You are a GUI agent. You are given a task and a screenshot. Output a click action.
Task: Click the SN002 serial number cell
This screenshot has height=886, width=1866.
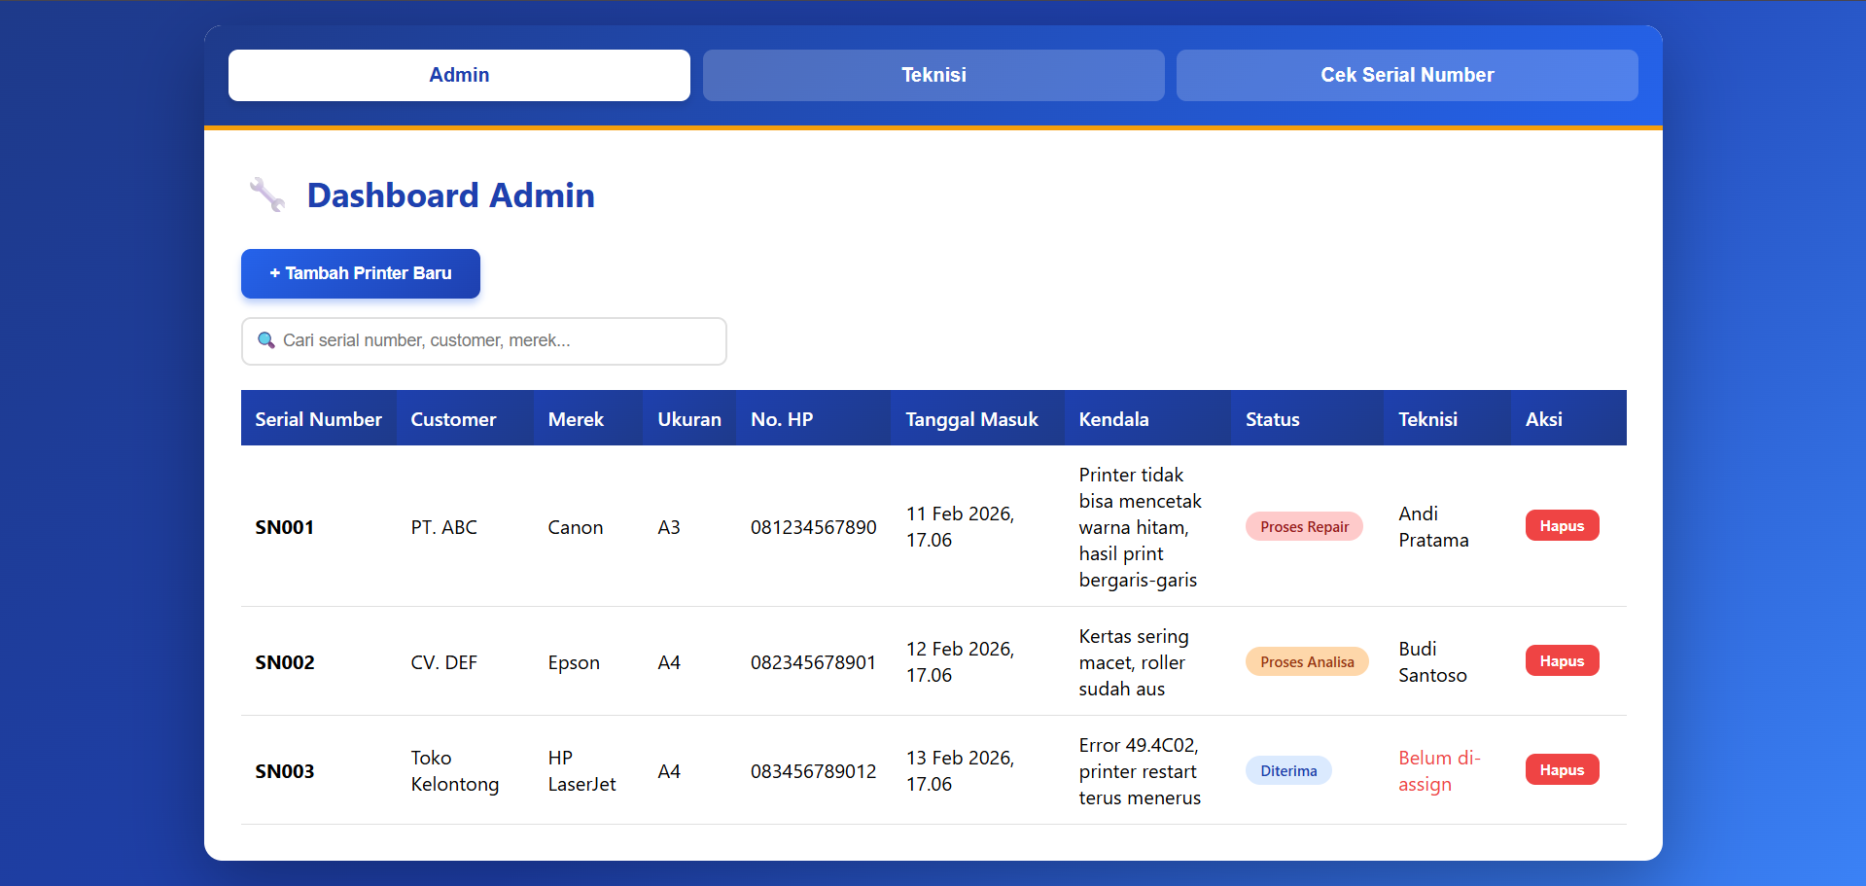pos(284,662)
